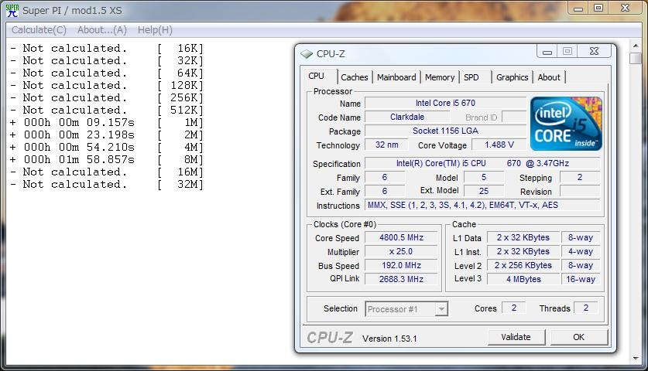This screenshot has height=371, width=648.
Task: Maximize the Super PI window
Action: [598, 9]
